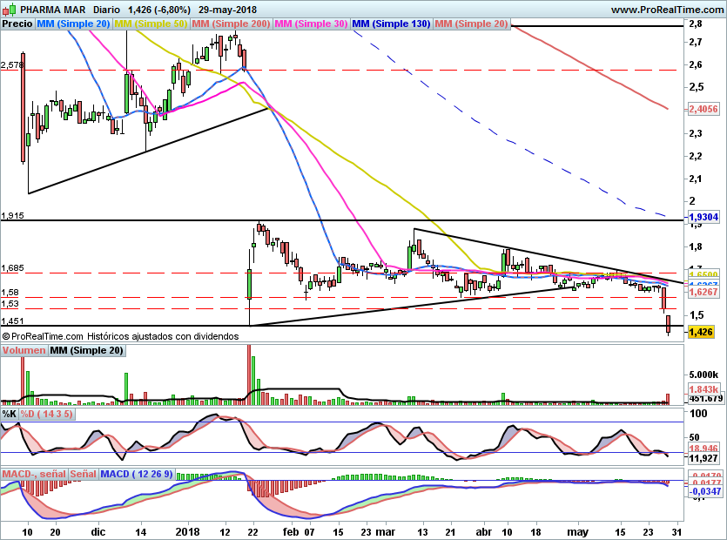Viewport: 727px width, 540px height.
Task: Click the 1,58 support level label
Action: pyautogui.click(x=10, y=293)
